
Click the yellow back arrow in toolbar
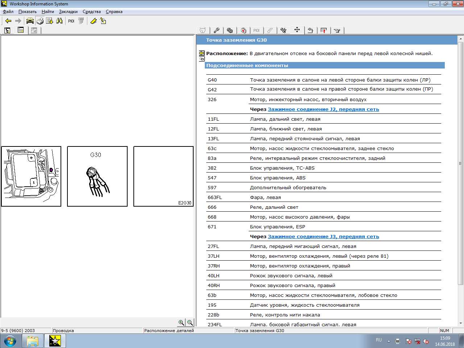coord(8,21)
